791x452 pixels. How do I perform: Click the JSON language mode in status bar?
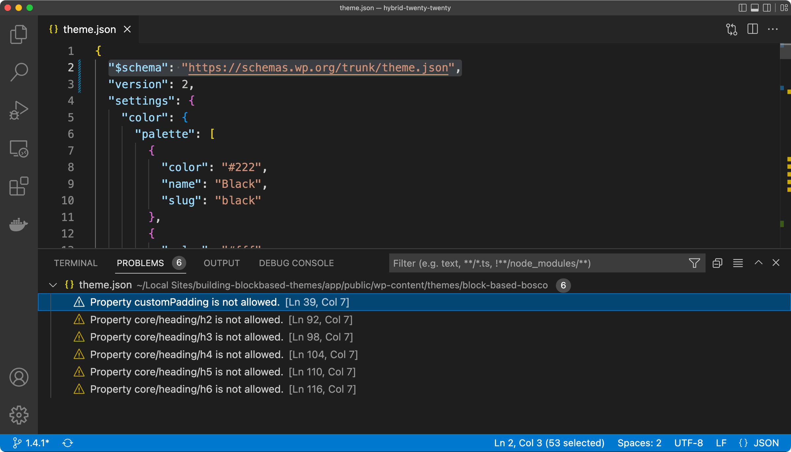766,443
